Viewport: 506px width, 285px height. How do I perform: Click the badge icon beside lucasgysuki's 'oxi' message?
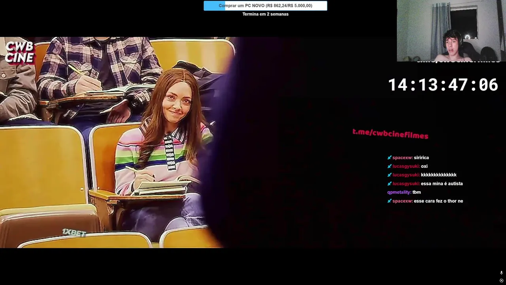tap(389, 166)
